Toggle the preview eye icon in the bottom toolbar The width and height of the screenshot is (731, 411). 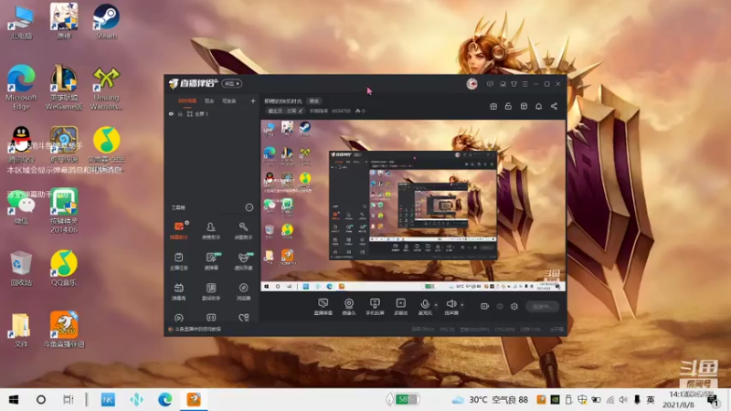(499, 306)
